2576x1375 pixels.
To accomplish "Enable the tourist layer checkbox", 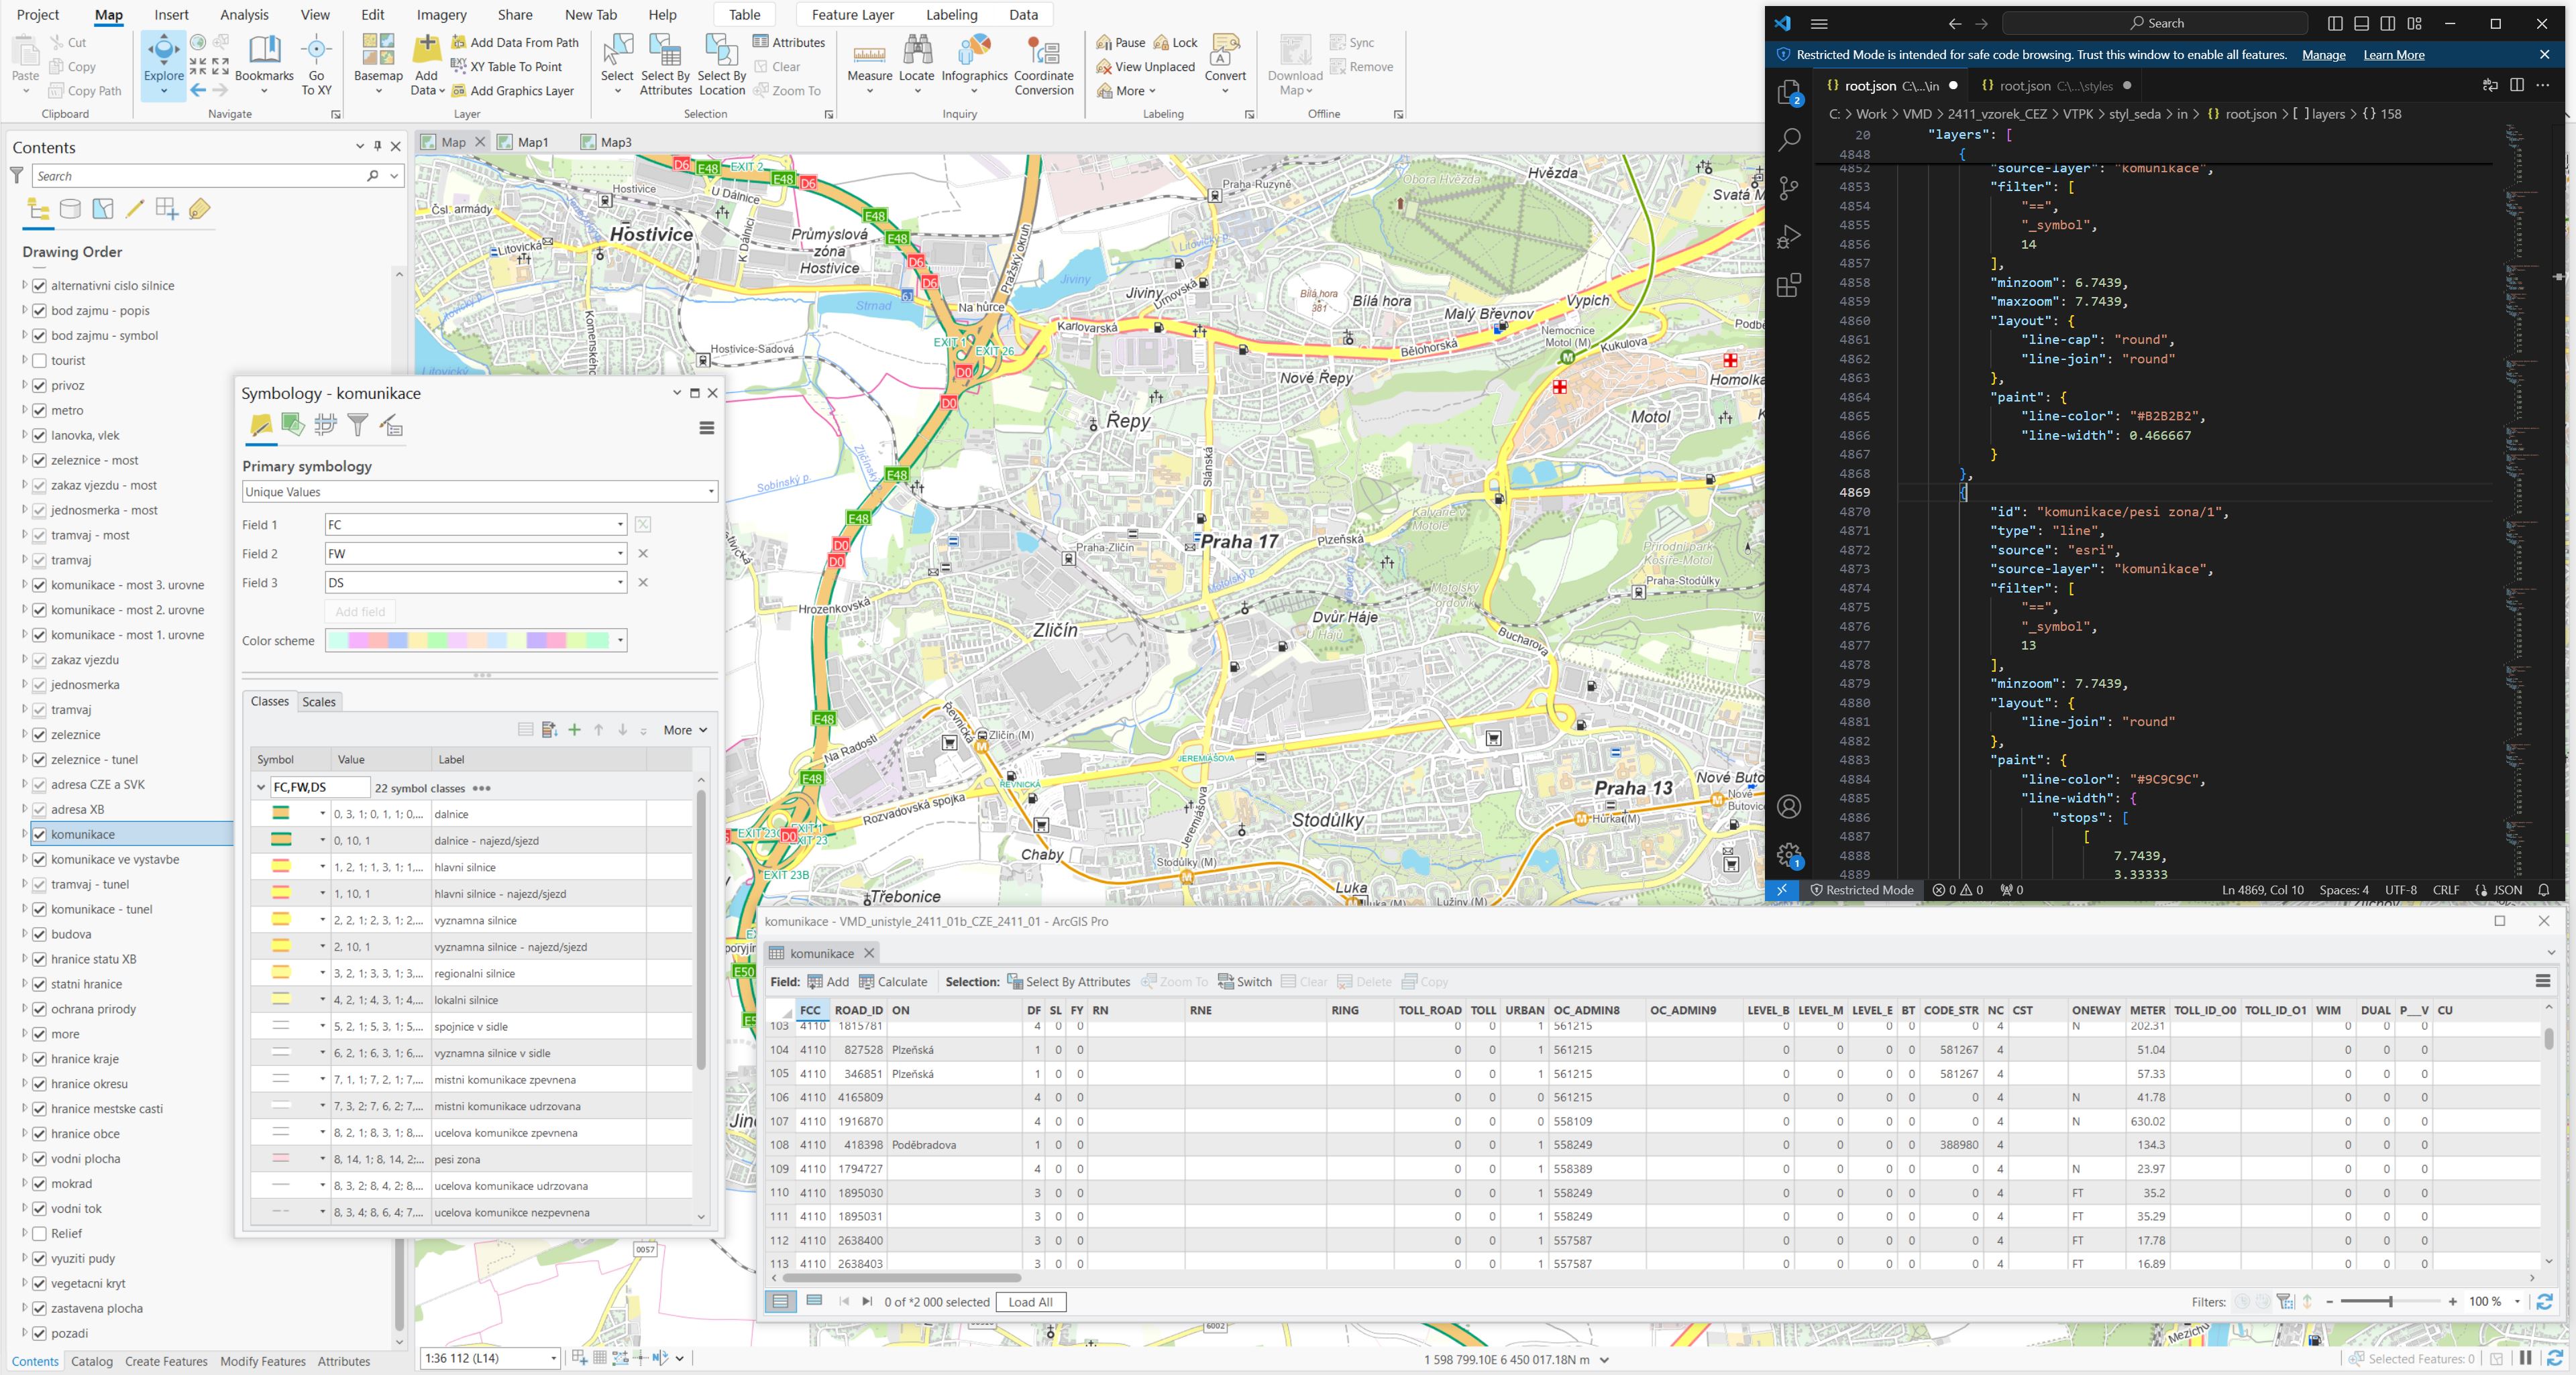I will tap(40, 361).
